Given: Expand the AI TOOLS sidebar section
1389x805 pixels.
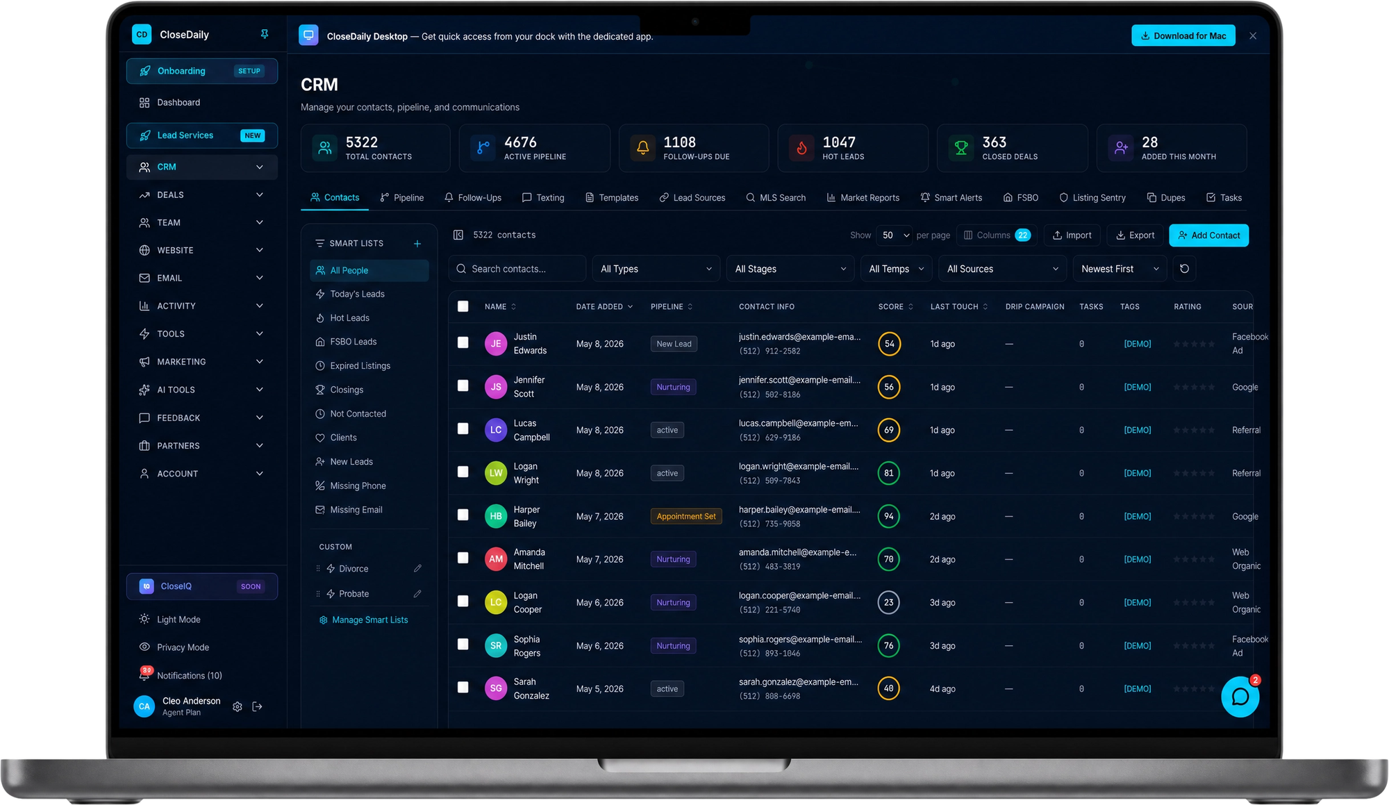Looking at the screenshot, I should click(x=201, y=390).
